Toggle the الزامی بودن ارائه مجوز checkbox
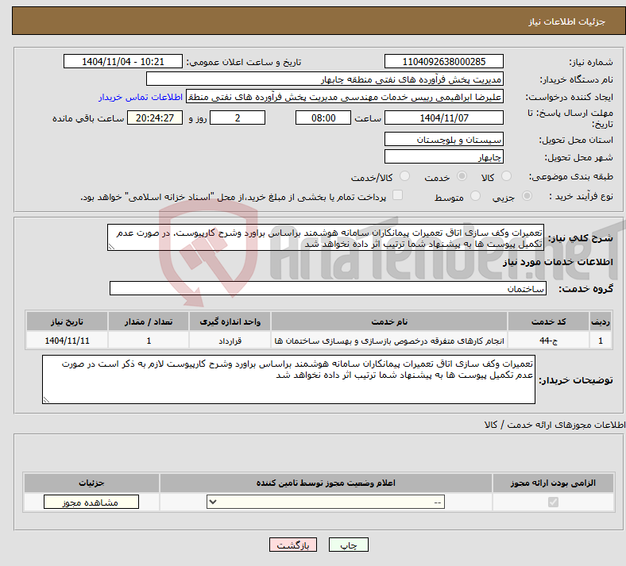The height and width of the screenshot is (566, 626). point(553,502)
